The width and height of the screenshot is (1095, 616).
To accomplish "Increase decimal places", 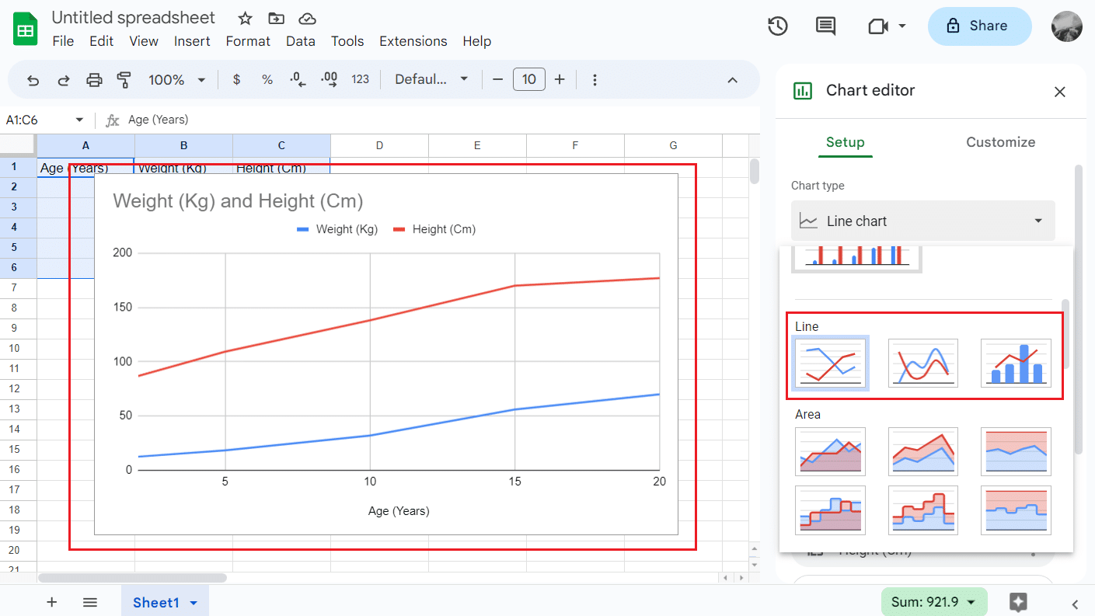I will (329, 79).
